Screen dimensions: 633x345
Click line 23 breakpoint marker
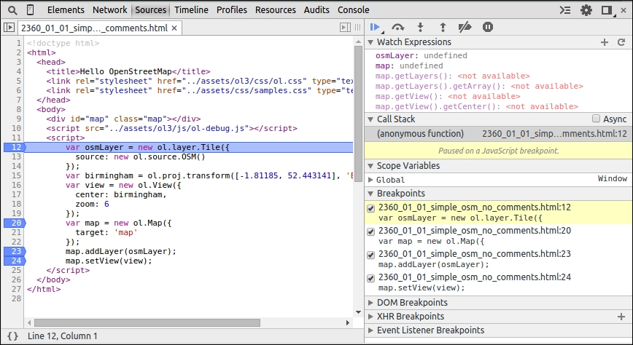(x=15, y=252)
